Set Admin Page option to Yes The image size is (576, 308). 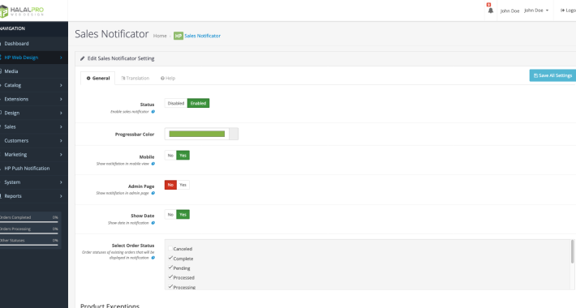coord(183,185)
